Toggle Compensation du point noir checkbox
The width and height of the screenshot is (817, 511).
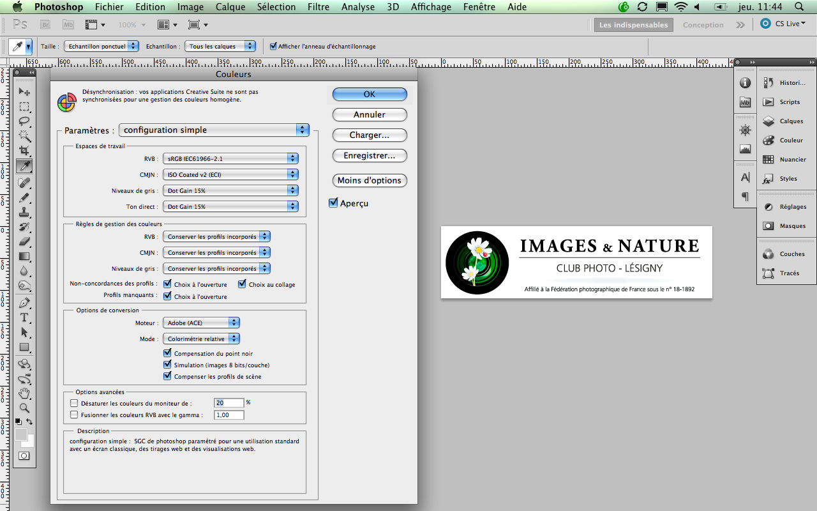167,353
